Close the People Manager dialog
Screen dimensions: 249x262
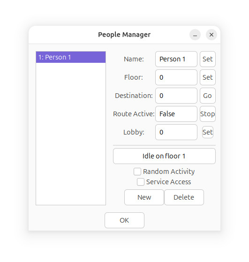coord(211,35)
